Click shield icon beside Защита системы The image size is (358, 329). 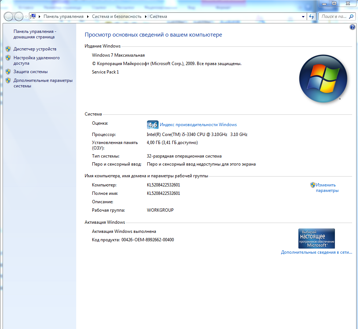point(8,72)
